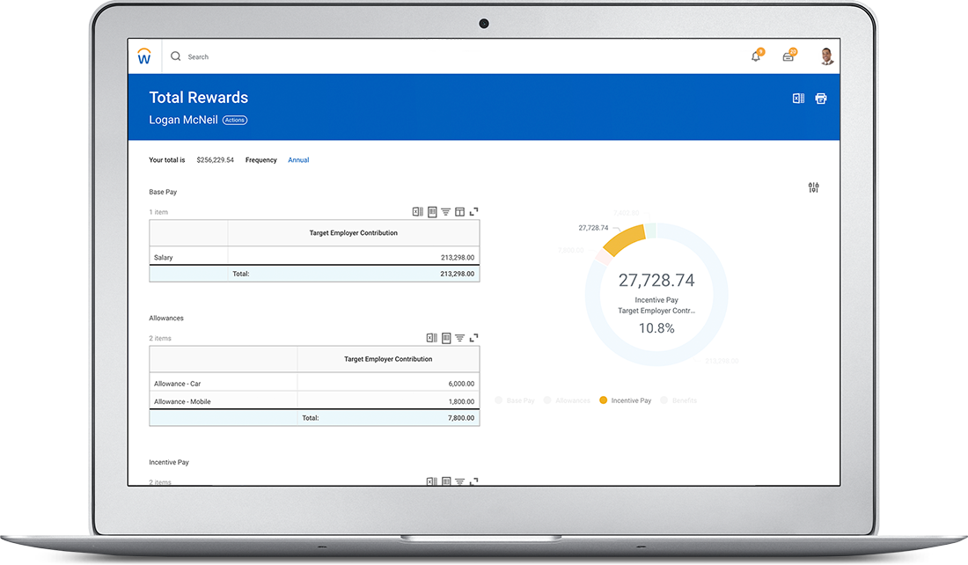
Task: Open chart settings sliders icon
Action: pyautogui.click(x=813, y=187)
